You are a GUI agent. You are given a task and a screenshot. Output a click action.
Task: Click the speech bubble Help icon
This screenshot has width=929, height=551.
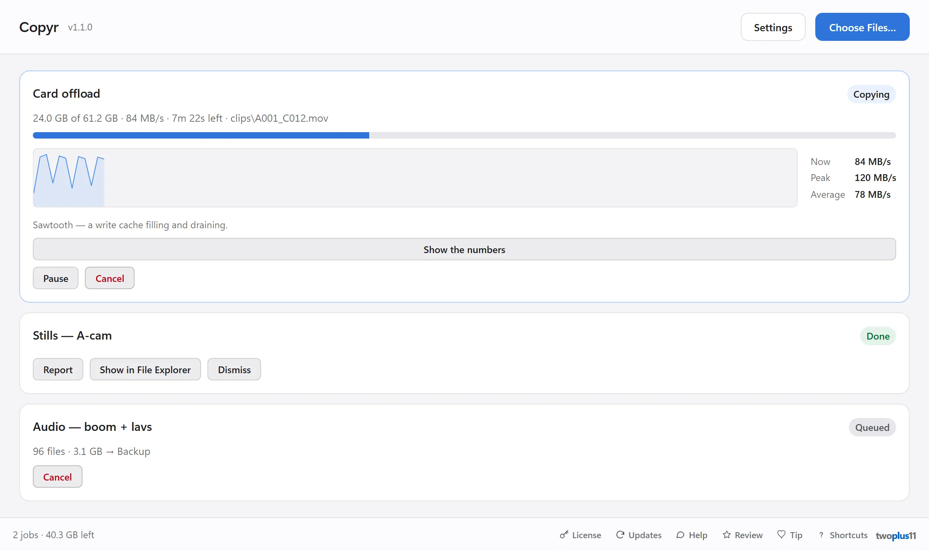click(680, 535)
